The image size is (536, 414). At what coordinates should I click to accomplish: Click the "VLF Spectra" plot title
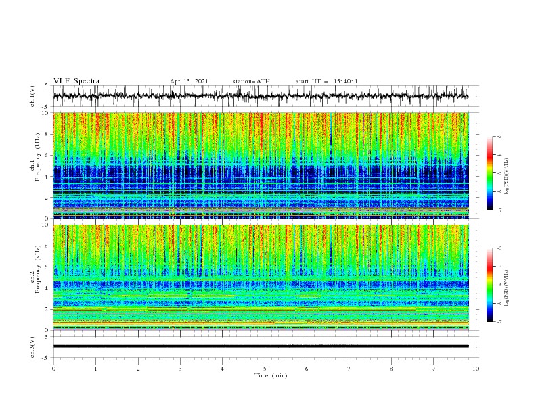point(76,81)
